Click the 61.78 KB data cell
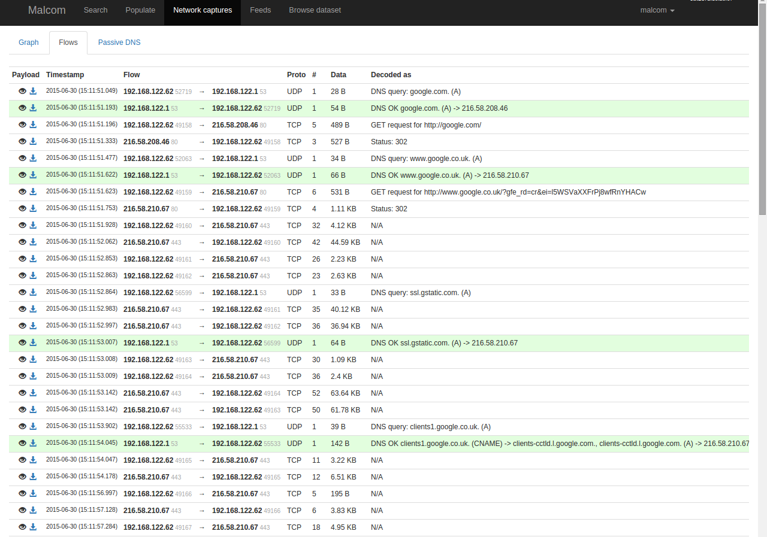The image size is (767, 537). coord(346,410)
